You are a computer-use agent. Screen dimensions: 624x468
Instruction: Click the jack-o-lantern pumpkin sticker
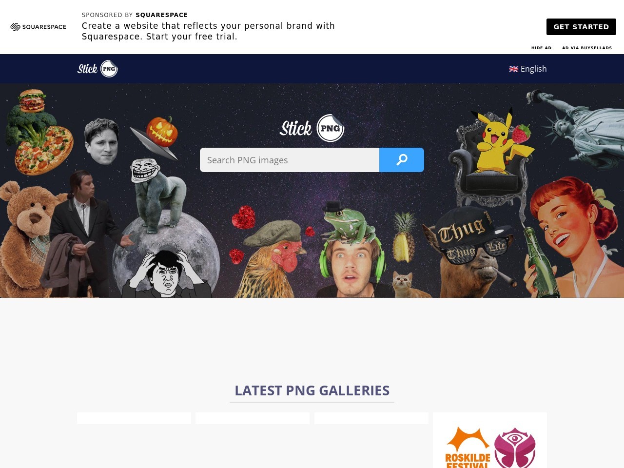[162, 131]
